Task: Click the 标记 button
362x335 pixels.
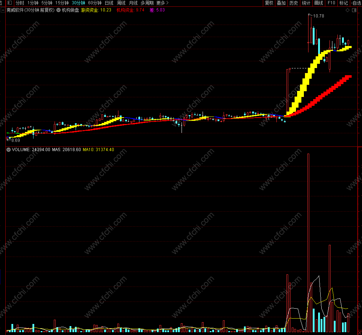Action: click(x=343, y=3)
